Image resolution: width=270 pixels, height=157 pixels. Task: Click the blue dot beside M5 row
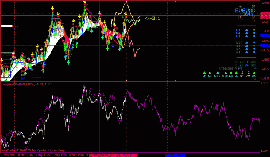coord(254,49)
